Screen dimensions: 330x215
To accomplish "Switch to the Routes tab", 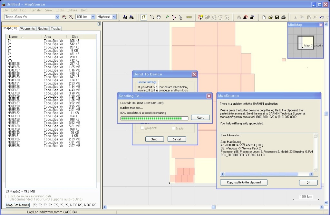I will coord(43,29).
